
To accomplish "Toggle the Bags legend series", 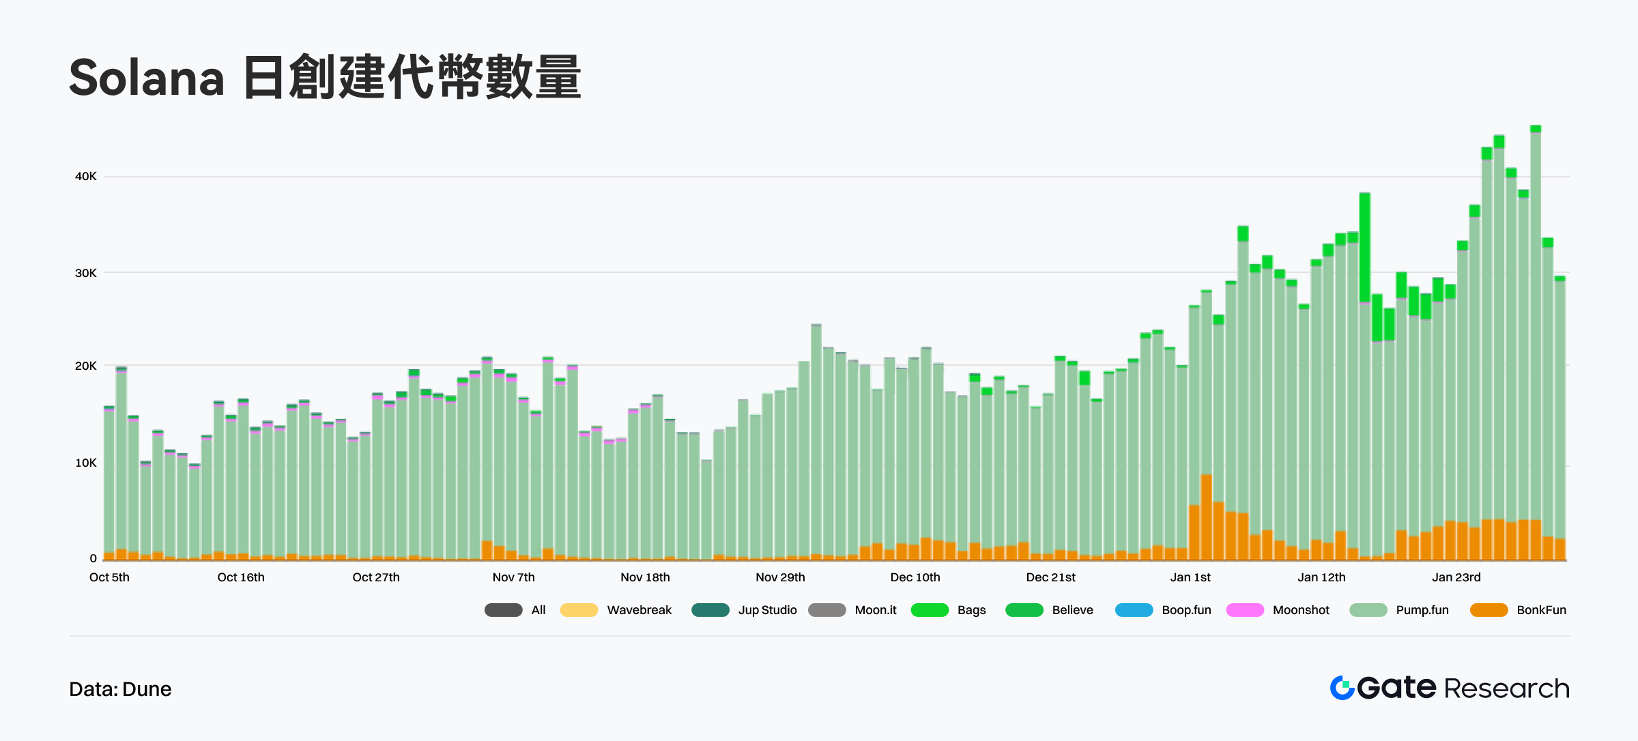I will 971,610.
